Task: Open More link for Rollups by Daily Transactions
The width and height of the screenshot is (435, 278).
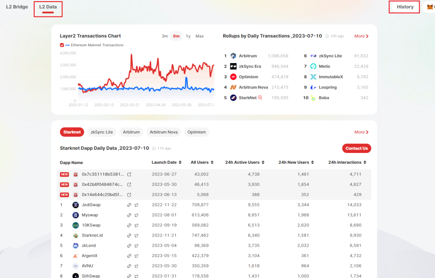Action: [361, 36]
